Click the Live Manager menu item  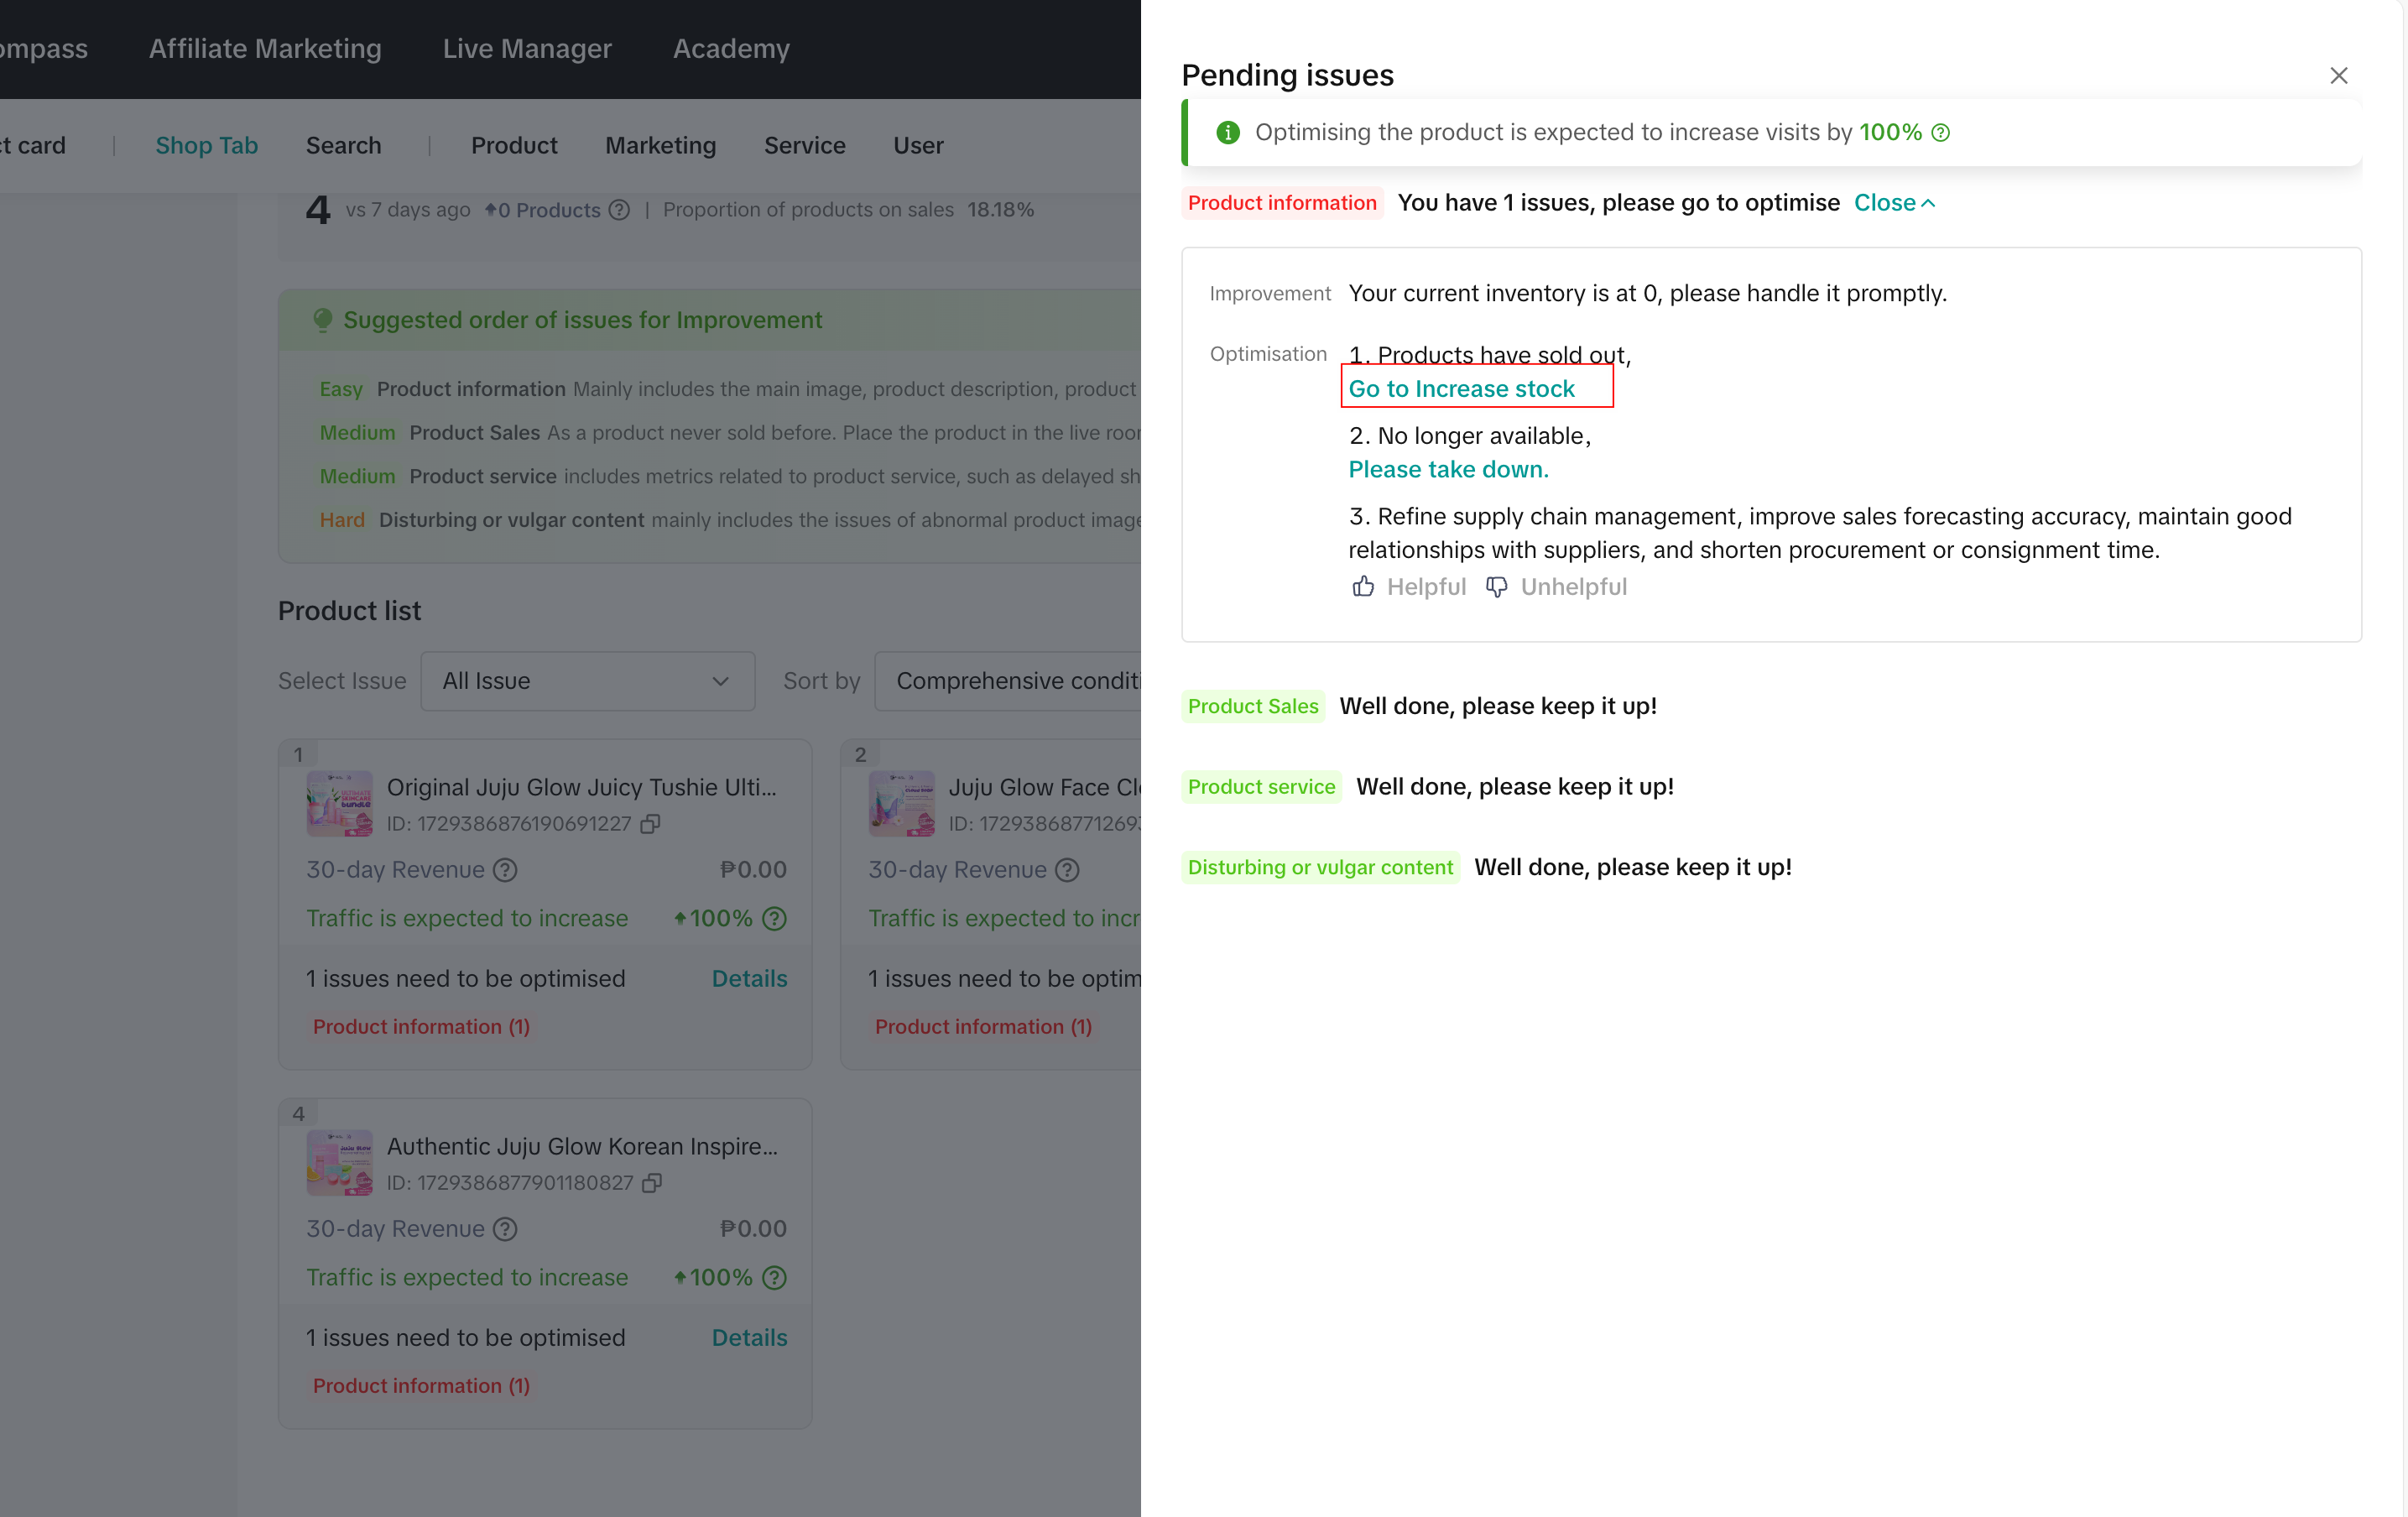point(526,49)
